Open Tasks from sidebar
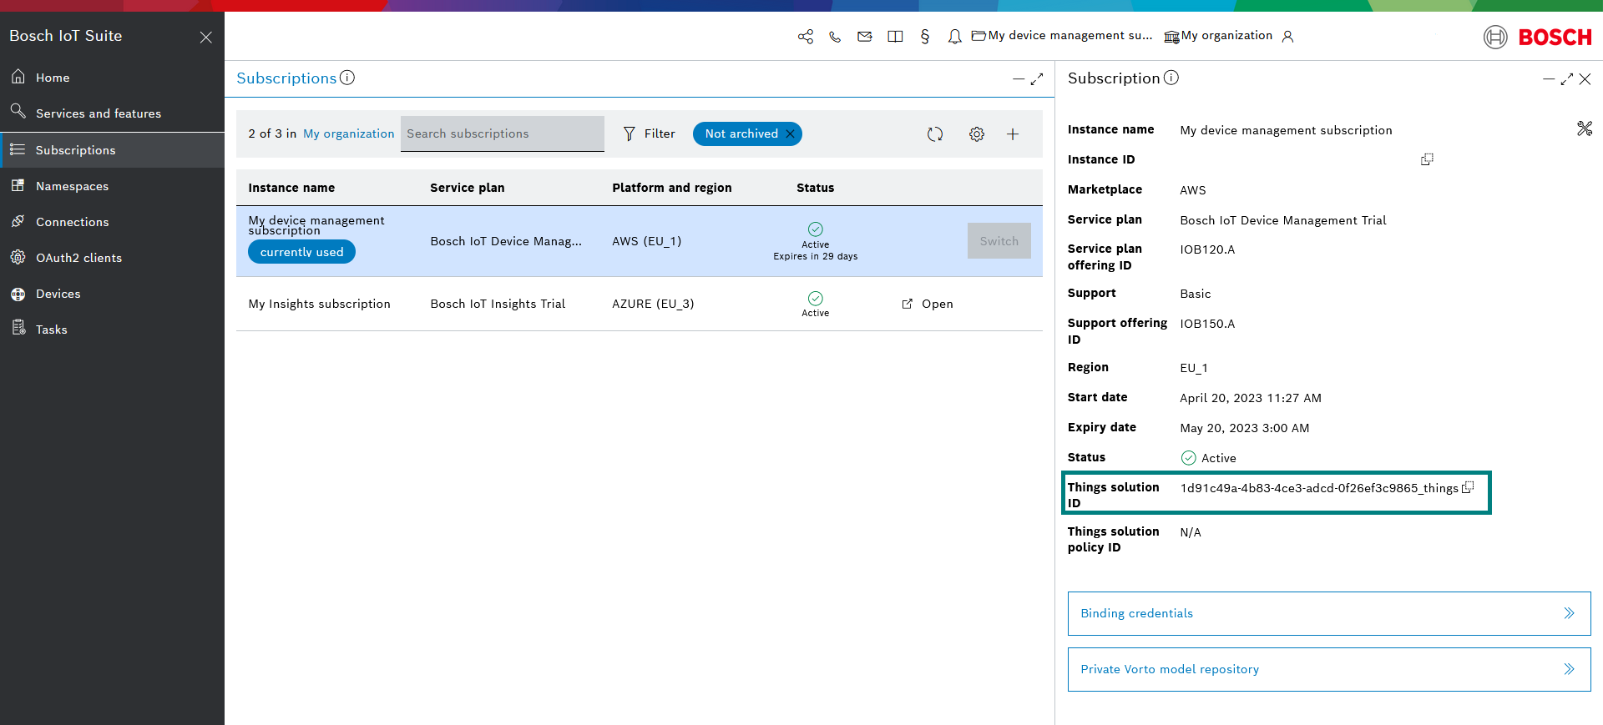This screenshot has height=725, width=1603. point(112,330)
